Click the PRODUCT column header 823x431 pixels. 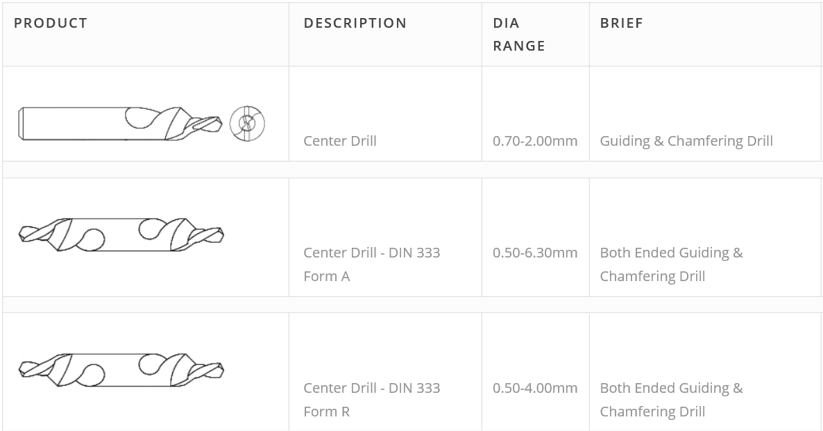click(x=51, y=23)
